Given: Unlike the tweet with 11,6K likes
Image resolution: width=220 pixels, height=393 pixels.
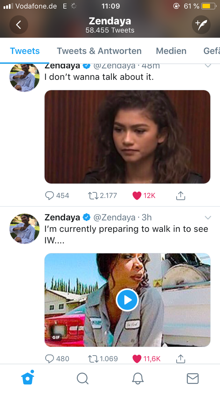Looking at the screenshot, I should pyautogui.click(x=137, y=358).
